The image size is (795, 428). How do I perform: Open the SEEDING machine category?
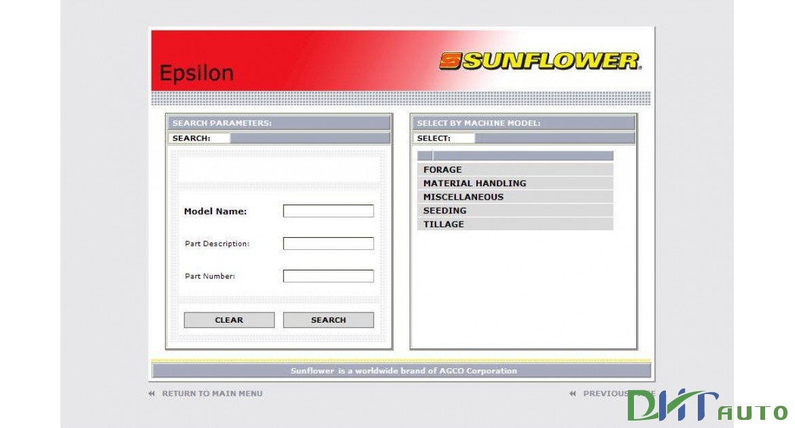point(515,211)
